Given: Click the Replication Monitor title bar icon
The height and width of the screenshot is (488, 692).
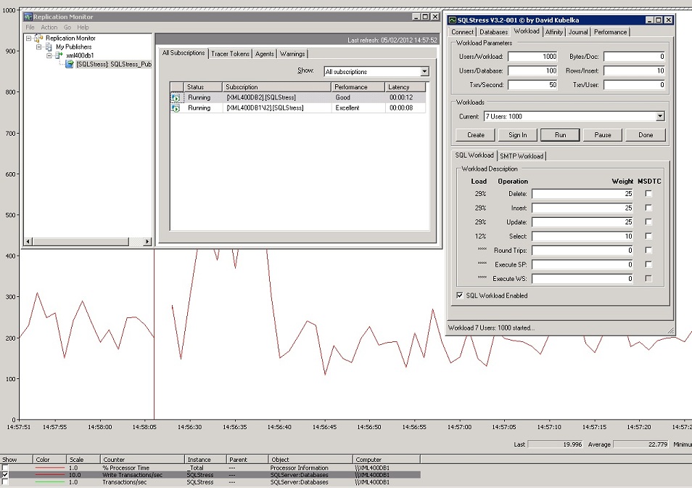Looking at the screenshot, I should pyautogui.click(x=28, y=17).
